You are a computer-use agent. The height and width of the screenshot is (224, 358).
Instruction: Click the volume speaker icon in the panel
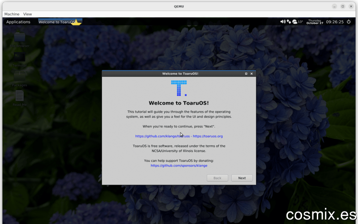click(x=283, y=21)
